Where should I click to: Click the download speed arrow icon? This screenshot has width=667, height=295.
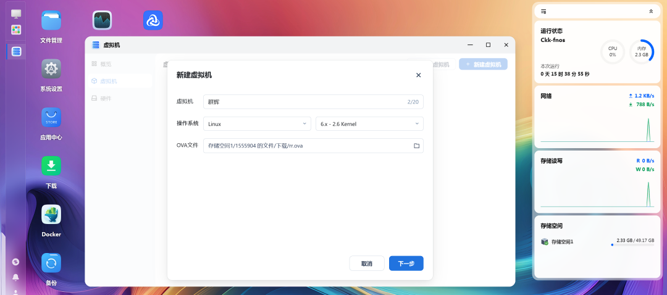coord(631,104)
